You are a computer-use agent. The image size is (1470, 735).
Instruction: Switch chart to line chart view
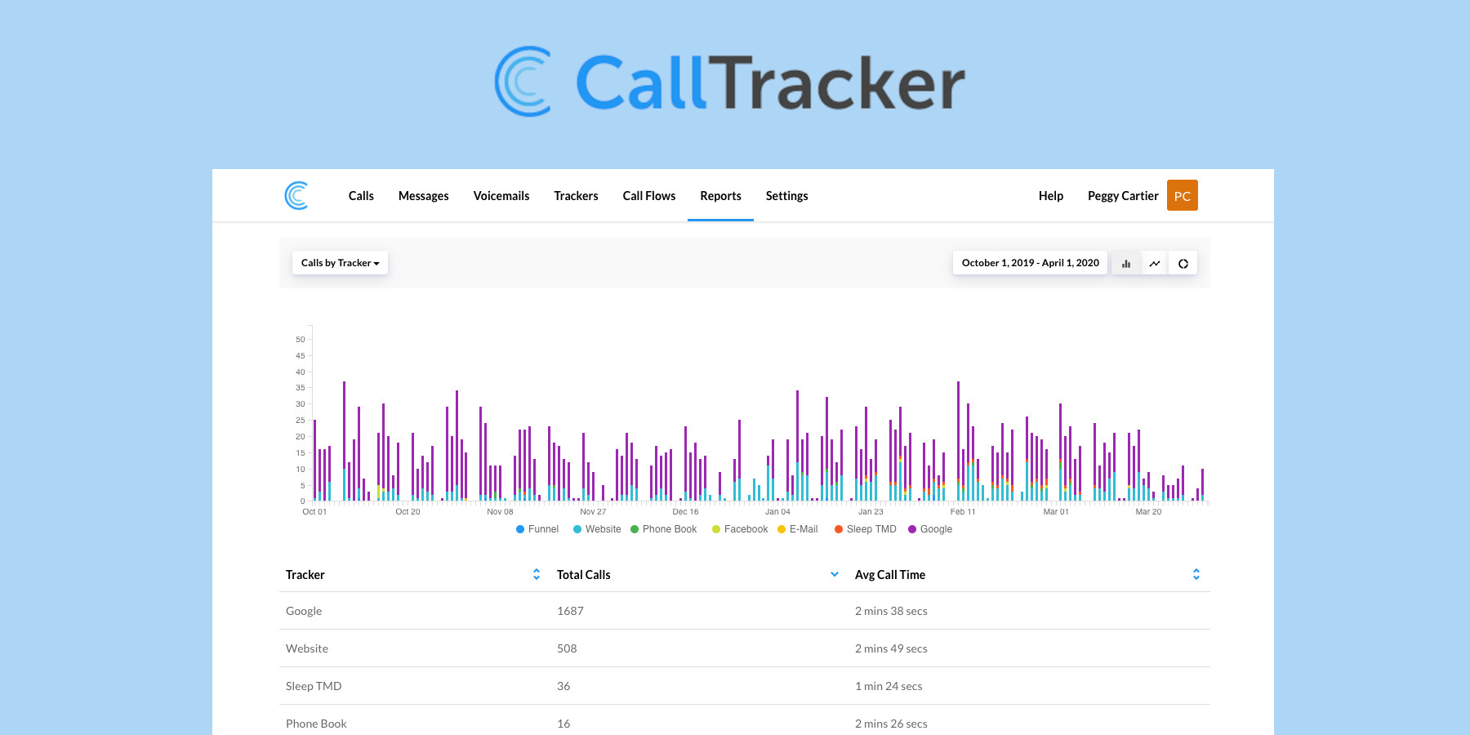pos(1155,263)
